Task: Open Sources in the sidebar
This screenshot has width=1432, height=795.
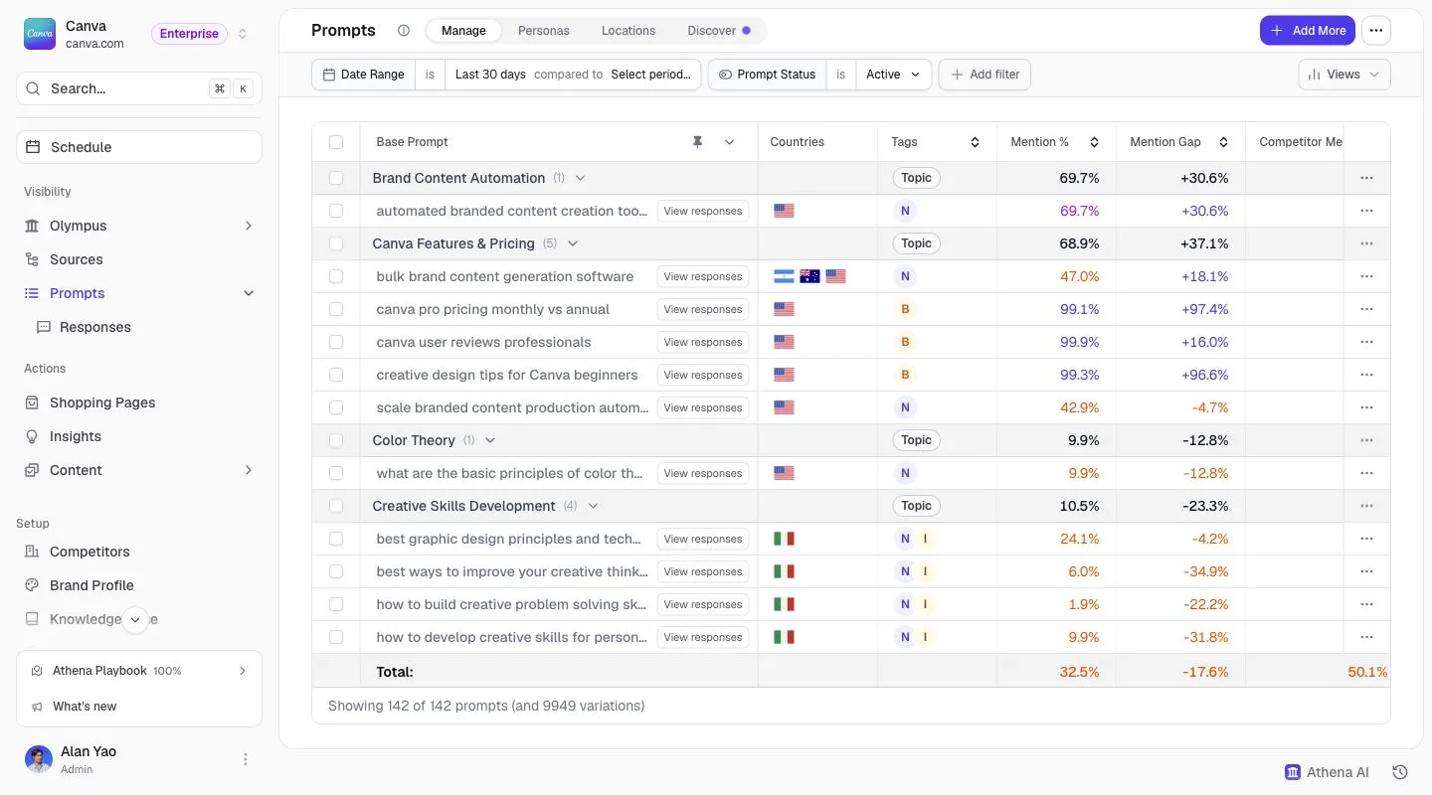Action: (139, 259)
